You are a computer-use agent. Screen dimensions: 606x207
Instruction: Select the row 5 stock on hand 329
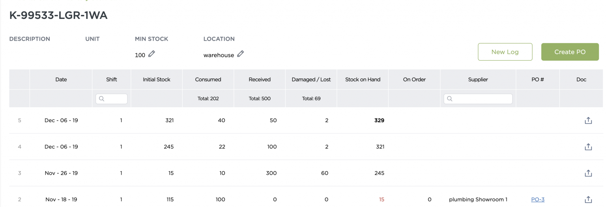(x=379, y=121)
